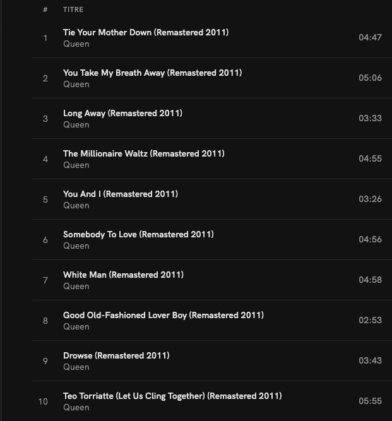Viewport: 392px width, 421px height.
Task: Click the TITRE column header
Action: pyautogui.click(x=73, y=10)
